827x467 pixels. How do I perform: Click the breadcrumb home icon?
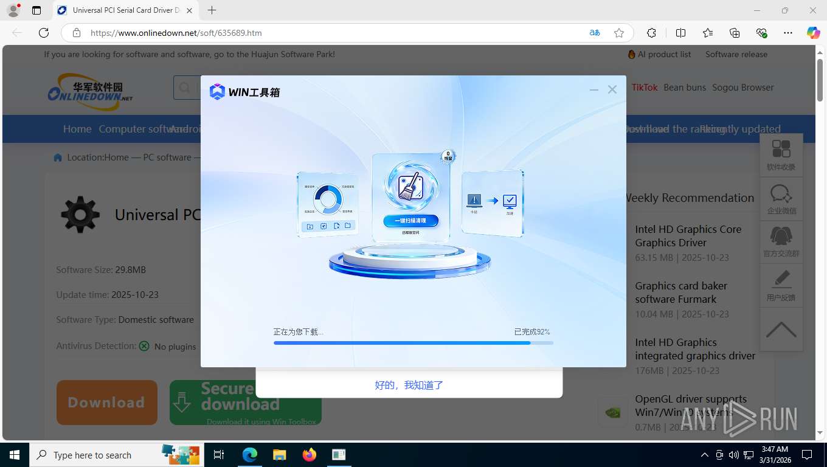[x=58, y=157]
